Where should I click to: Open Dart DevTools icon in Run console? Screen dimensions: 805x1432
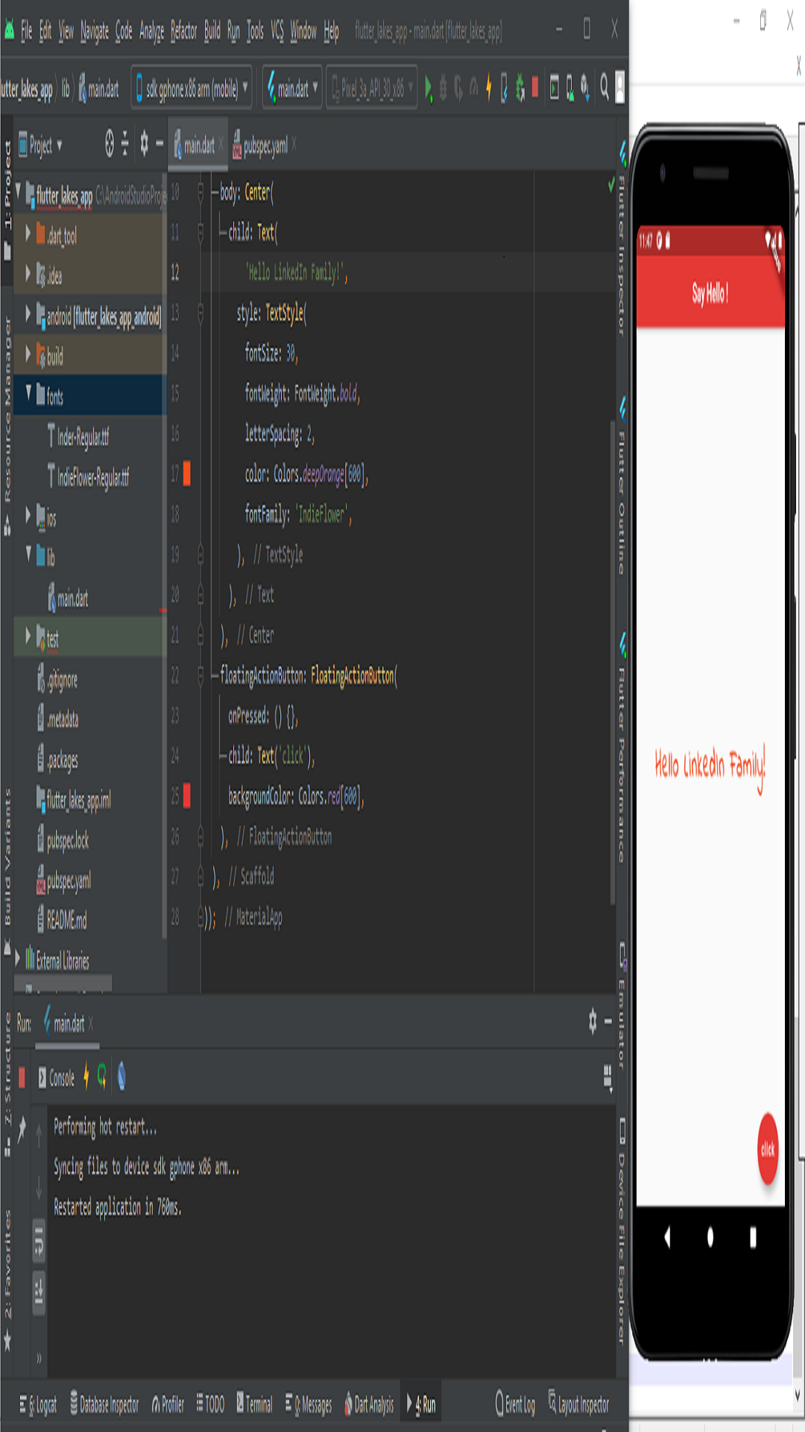[x=121, y=1076]
